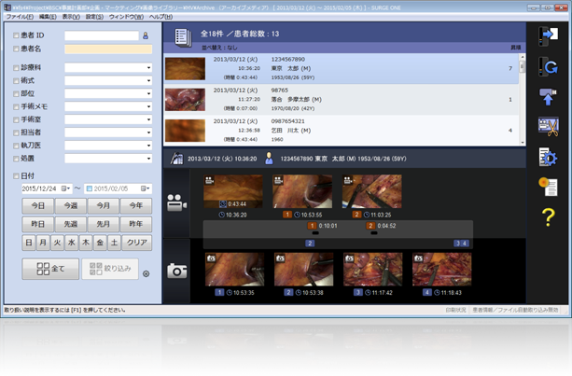Open the video editing scissors tool
The image size is (572, 376).
[548, 127]
